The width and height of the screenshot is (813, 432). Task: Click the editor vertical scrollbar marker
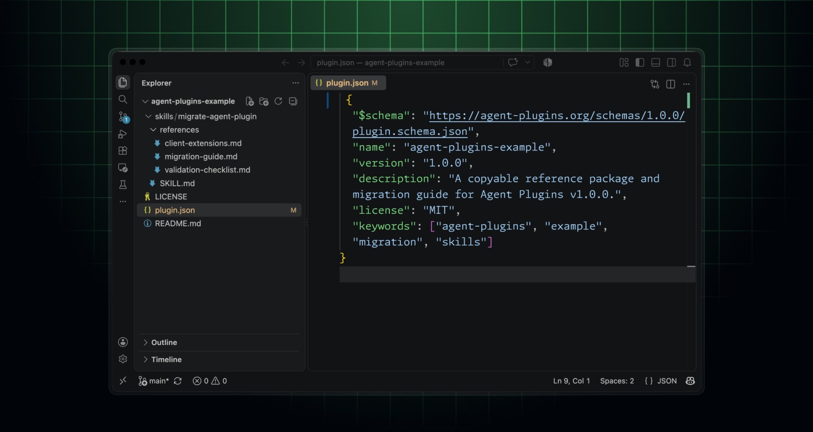click(689, 101)
